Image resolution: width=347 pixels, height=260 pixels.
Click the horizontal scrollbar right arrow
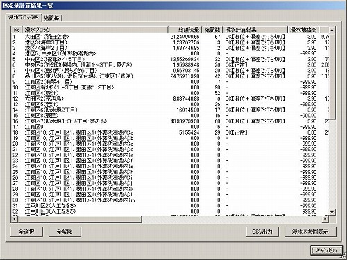(x=325, y=218)
